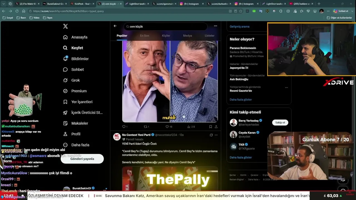The height and width of the screenshot is (200, 356).
Task: Open Anasayfa home page
Action: point(75,37)
